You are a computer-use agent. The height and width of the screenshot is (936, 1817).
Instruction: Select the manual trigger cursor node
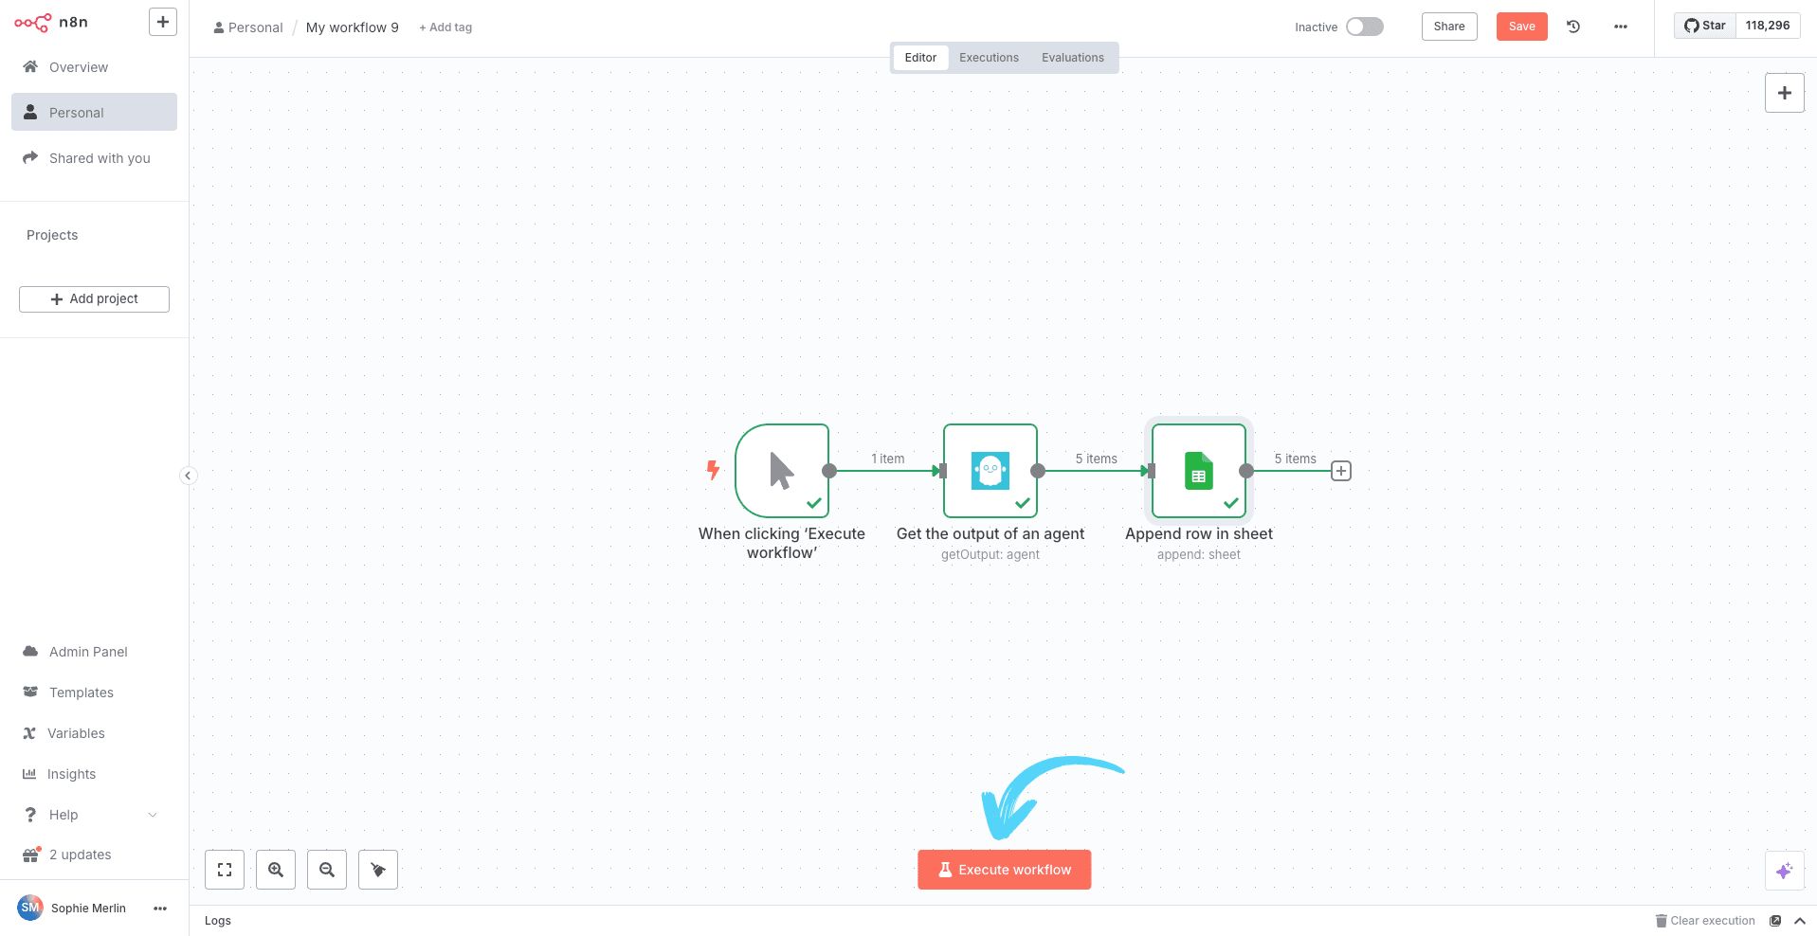[782, 471]
